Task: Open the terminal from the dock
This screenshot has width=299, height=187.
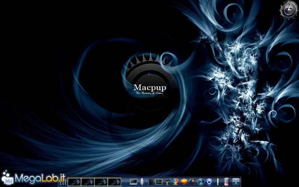Action: (x=133, y=182)
